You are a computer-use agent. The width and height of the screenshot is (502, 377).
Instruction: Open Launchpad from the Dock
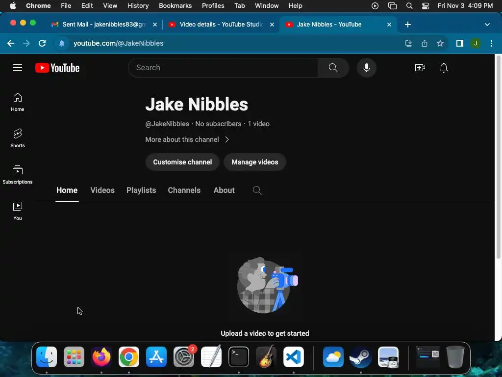click(x=74, y=357)
